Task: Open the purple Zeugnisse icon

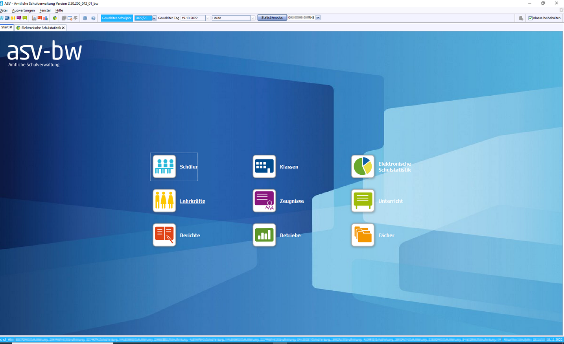Action: coord(264,201)
